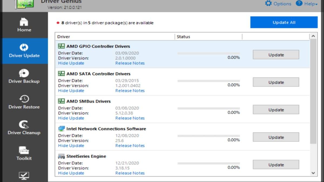Open the Help dropdown arrow

pyautogui.click(x=316, y=4)
